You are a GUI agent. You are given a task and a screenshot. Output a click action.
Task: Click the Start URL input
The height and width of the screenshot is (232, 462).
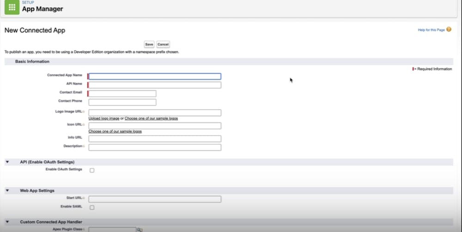coord(155,199)
